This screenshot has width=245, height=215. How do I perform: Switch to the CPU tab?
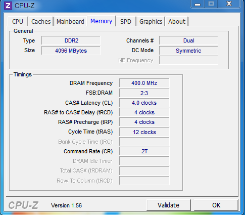coord(18,22)
